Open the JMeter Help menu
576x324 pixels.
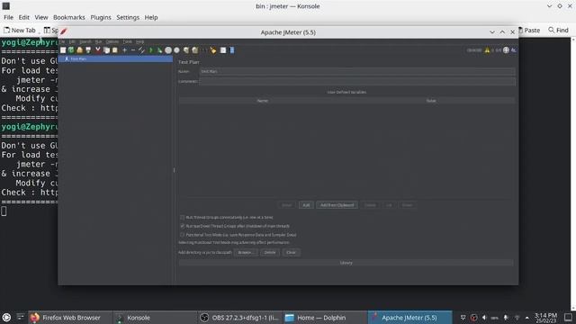click(139, 41)
